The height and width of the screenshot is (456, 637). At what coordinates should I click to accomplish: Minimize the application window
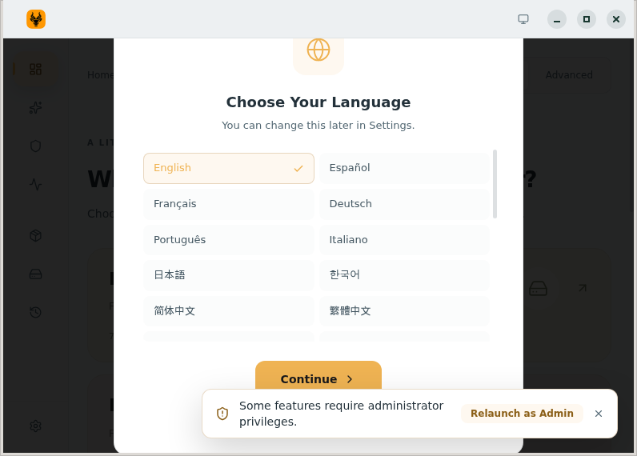pyautogui.click(x=557, y=19)
